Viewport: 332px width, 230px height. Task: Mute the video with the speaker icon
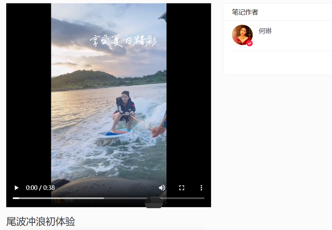click(162, 188)
